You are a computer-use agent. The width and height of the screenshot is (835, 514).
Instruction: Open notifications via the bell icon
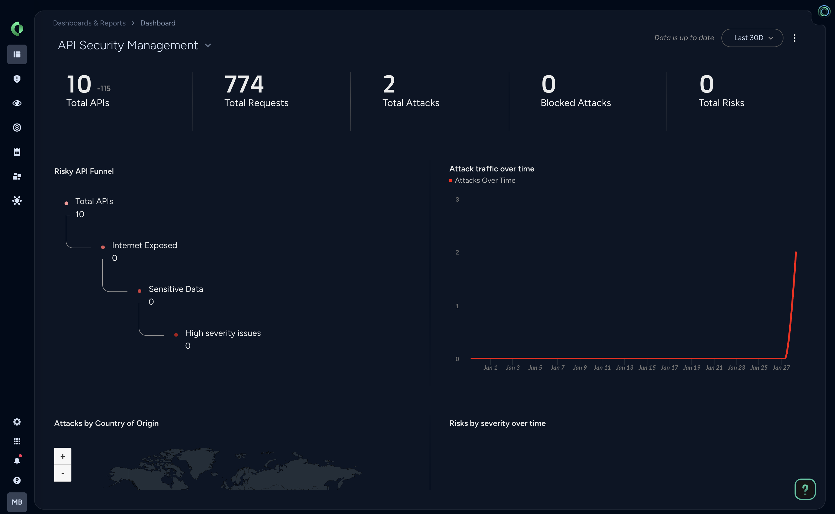pos(17,461)
